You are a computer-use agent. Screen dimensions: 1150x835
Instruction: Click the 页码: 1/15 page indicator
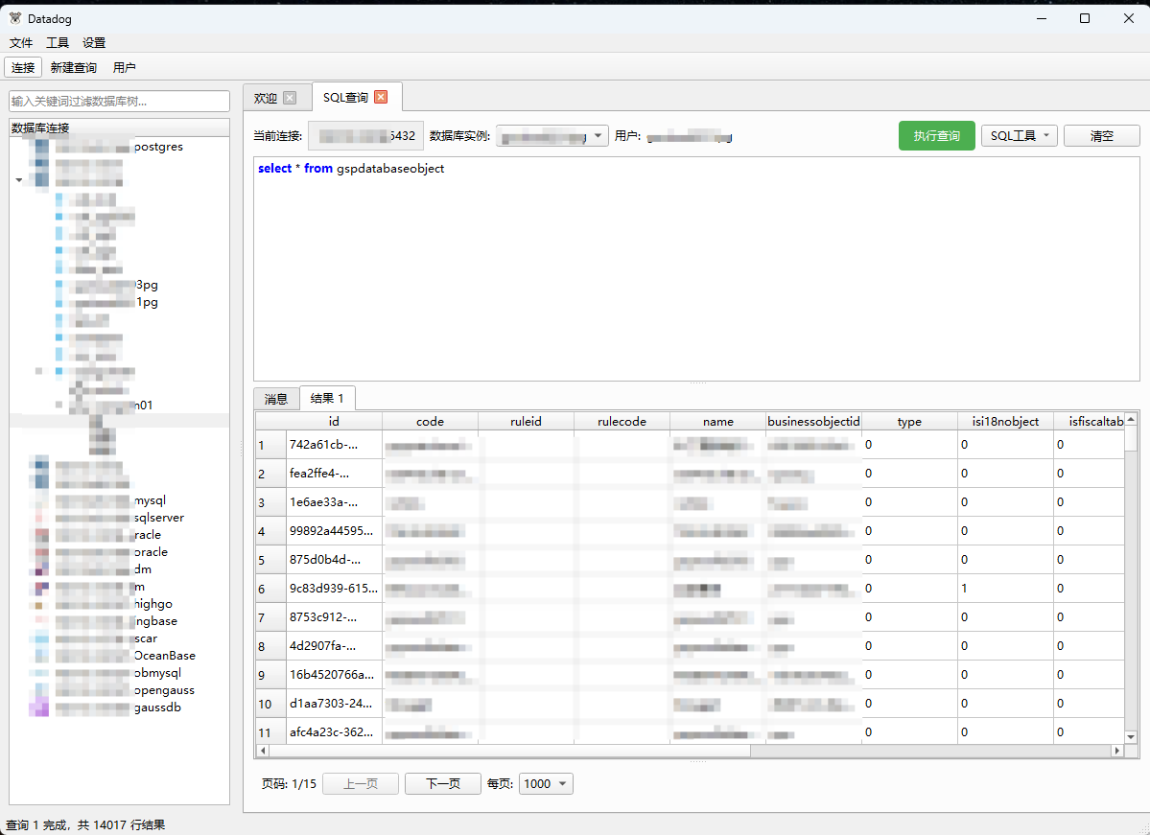pyautogui.click(x=289, y=783)
